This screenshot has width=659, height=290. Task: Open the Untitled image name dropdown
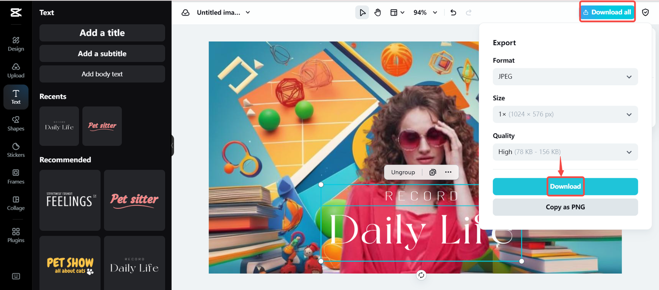tap(223, 12)
